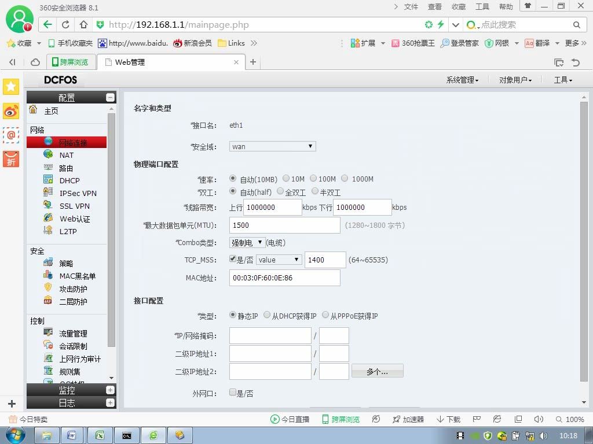
Task: Open the browser 文件 menu
Action: [x=411, y=7]
